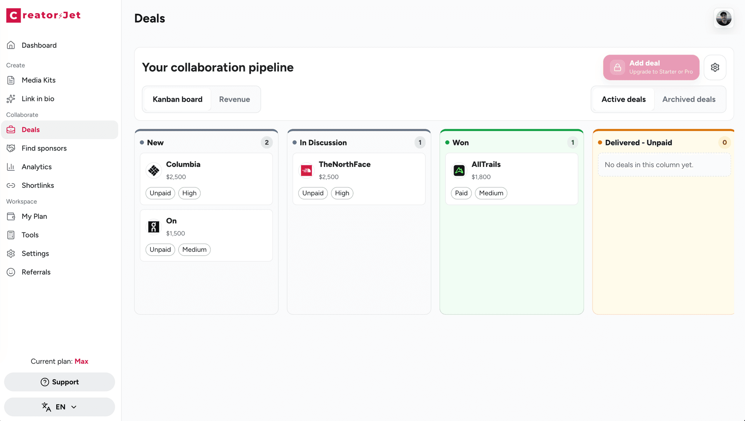Open Referrals in sidebar
The width and height of the screenshot is (745, 421).
tap(59, 272)
